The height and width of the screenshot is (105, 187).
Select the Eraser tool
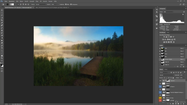(2, 36)
